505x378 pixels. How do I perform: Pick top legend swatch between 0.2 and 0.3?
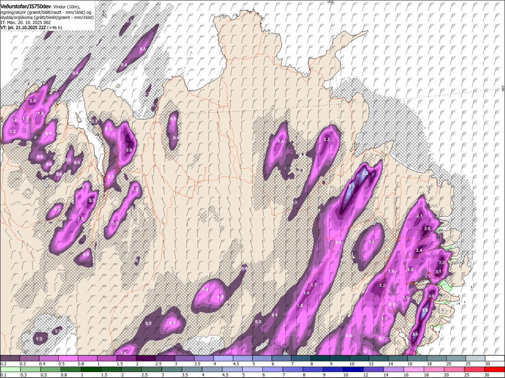pyautogui.click(x=10, y=358)
